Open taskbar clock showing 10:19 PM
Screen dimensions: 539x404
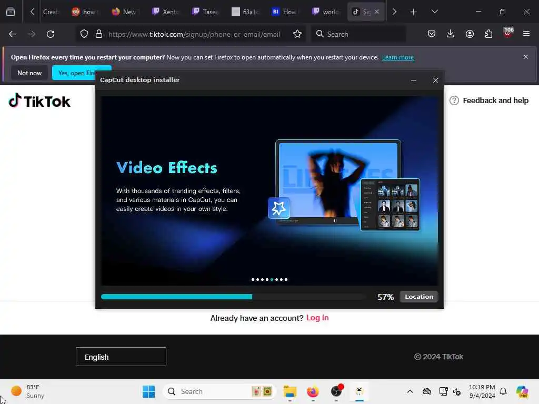pyautogui.click(x=482, y=391)
